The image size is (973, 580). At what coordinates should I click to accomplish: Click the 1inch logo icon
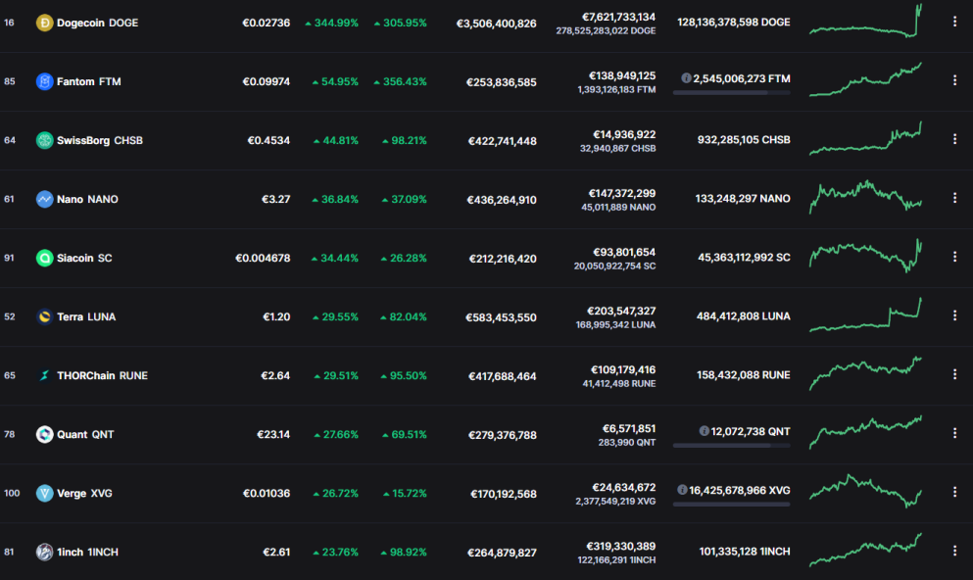44,553
